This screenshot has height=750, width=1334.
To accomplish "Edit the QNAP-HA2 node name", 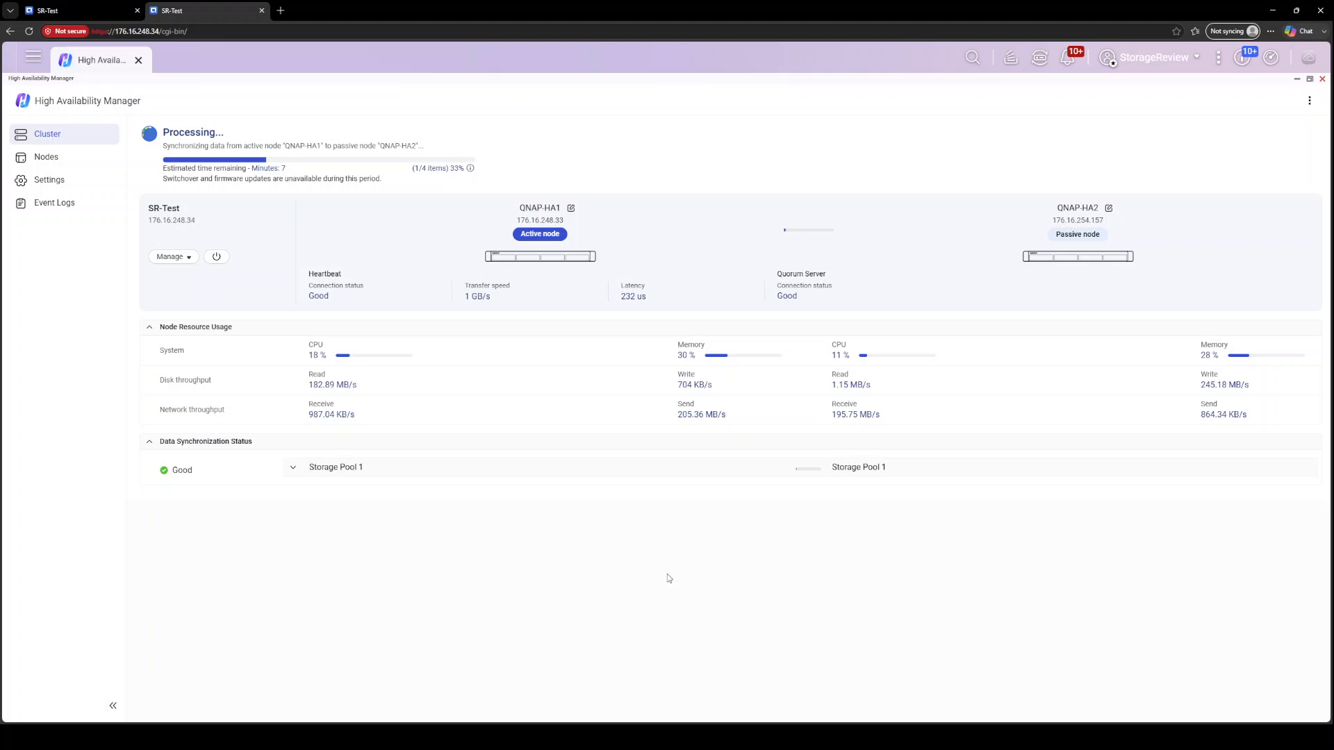I will 1109,208.
